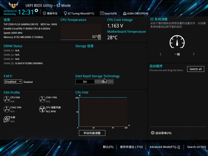Click the TUF Gaming logo
Viewport: 208px width, 156px height.
click(x=13, y=5)
